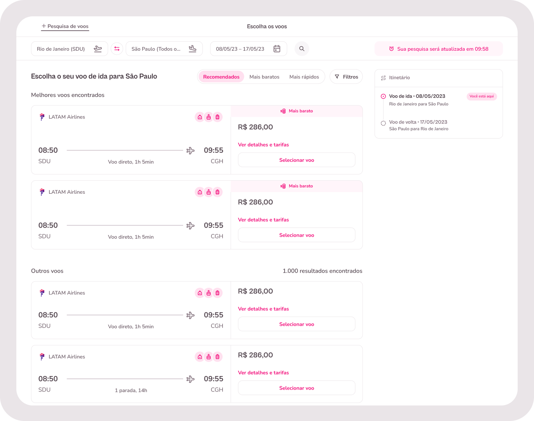The height and width of the screenshot is (421, 534).
Task: Switch to Mais baratos sorting
Action: [x=265, y=76]
